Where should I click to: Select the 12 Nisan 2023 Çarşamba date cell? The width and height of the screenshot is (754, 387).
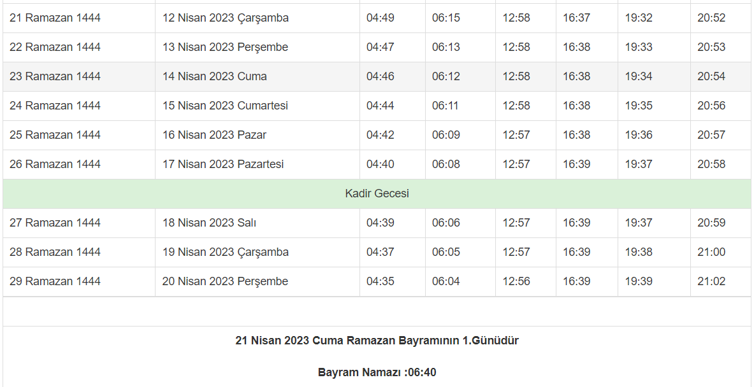tap(225, 18)
